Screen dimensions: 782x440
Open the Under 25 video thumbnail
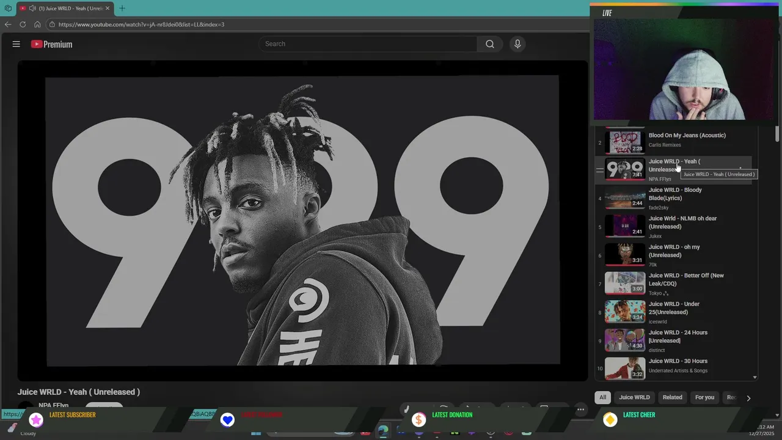pyautogui.click(x=625, y=311)
